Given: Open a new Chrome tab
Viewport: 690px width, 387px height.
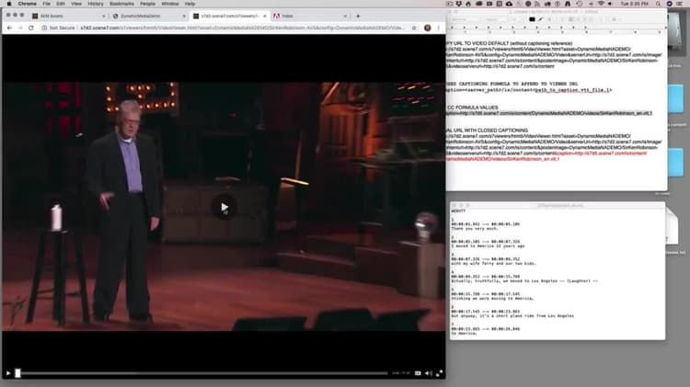Looking at the screenshot, I should 358,16.
